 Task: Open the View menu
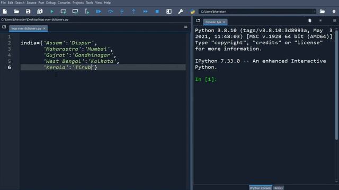coord(99,3)
